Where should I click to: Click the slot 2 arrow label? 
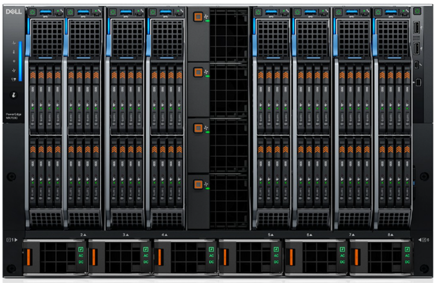coord(83,234)
